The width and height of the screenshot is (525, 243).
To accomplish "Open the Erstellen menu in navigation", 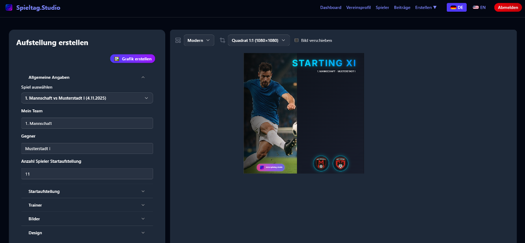I will [x=426, y=7].
